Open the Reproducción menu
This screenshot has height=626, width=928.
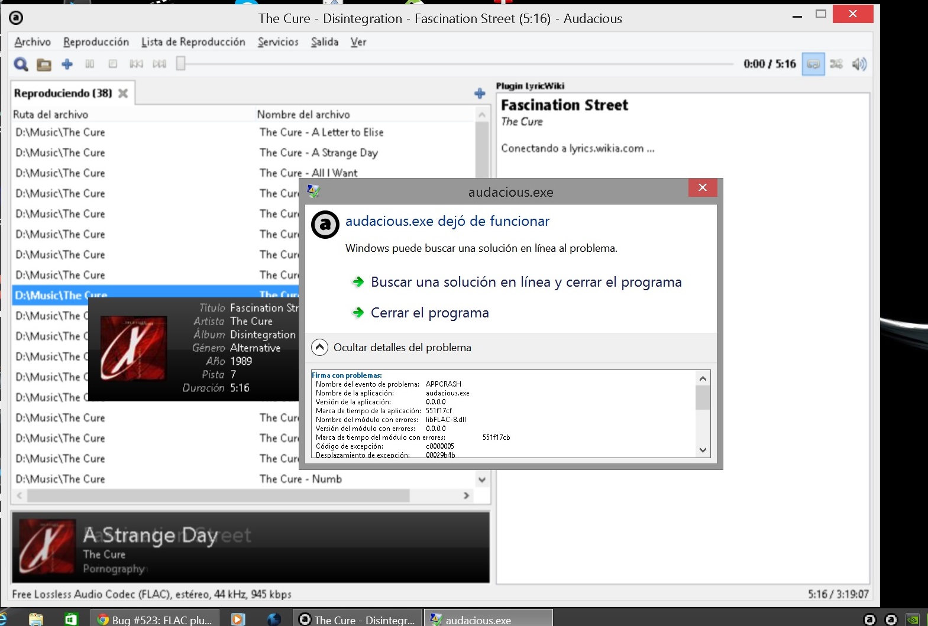[96, 42]
